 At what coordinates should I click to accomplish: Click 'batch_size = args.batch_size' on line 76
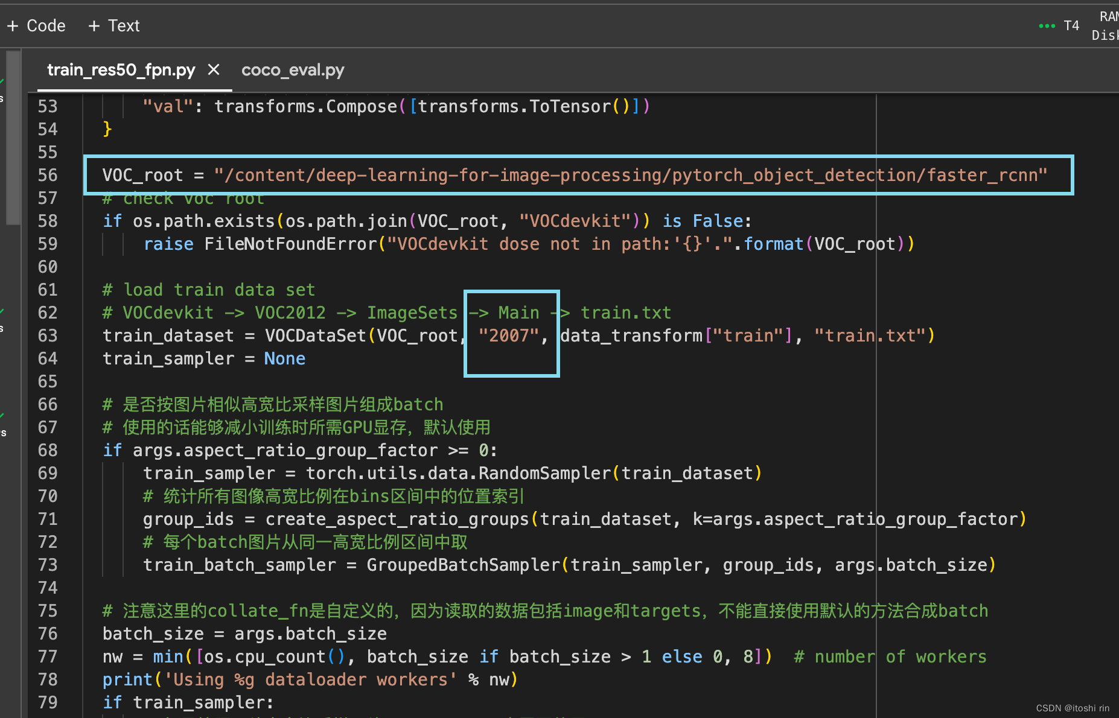coord(245,634)
